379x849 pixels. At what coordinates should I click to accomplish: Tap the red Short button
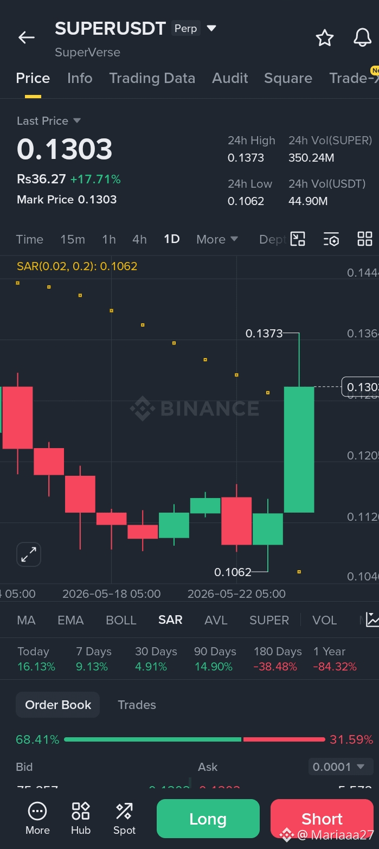coord(322,819)
